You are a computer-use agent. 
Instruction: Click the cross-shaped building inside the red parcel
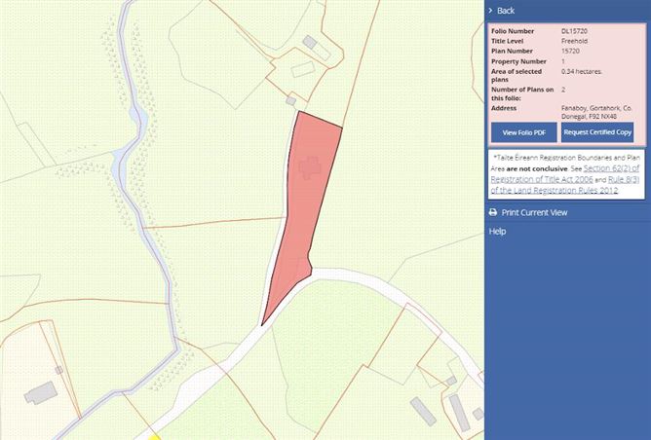[310, 167]
